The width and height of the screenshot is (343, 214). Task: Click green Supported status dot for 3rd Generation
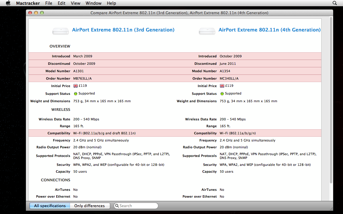[x=75, y=94]
